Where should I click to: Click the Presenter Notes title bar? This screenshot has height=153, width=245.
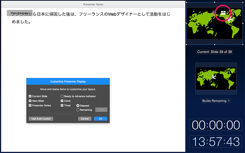tap(93, 4)
